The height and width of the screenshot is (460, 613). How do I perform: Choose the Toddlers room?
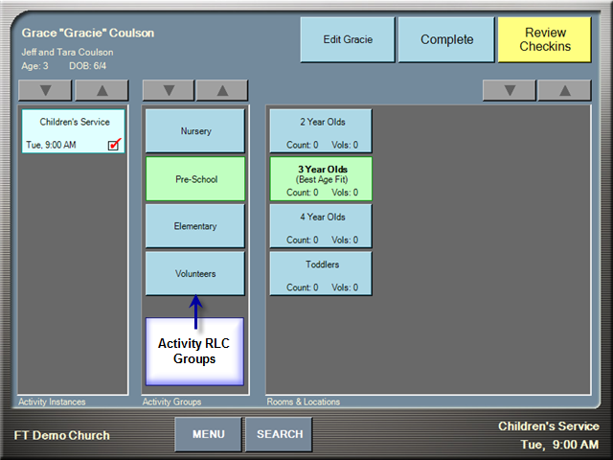321,273
